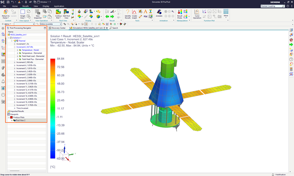Screen dimensions: 294x176
Task: Collapse Increment 2, 827.49s node
Action: pos(15,47)
